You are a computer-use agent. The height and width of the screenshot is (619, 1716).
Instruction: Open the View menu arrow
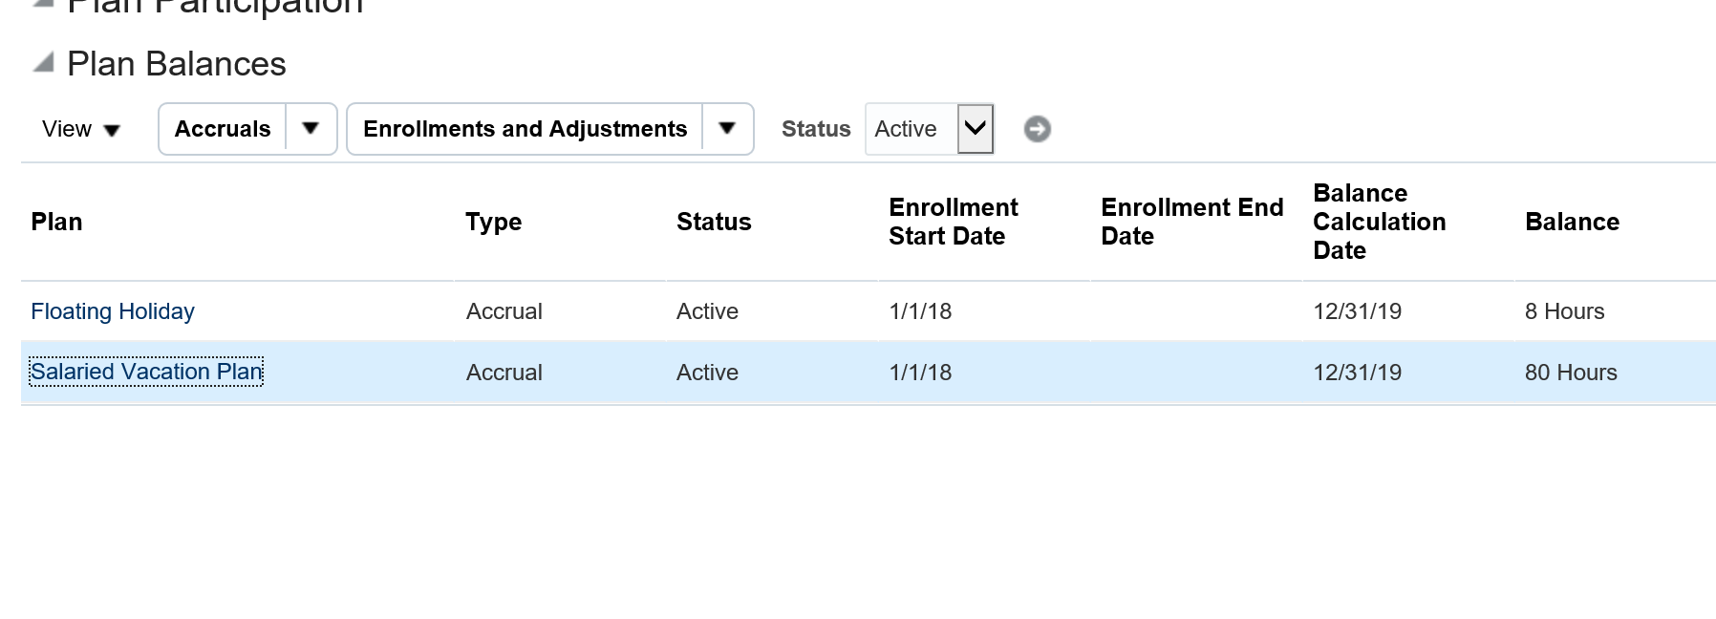(x=113, y=129)
